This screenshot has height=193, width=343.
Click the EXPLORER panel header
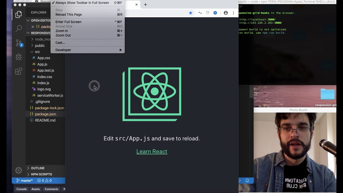39,12
